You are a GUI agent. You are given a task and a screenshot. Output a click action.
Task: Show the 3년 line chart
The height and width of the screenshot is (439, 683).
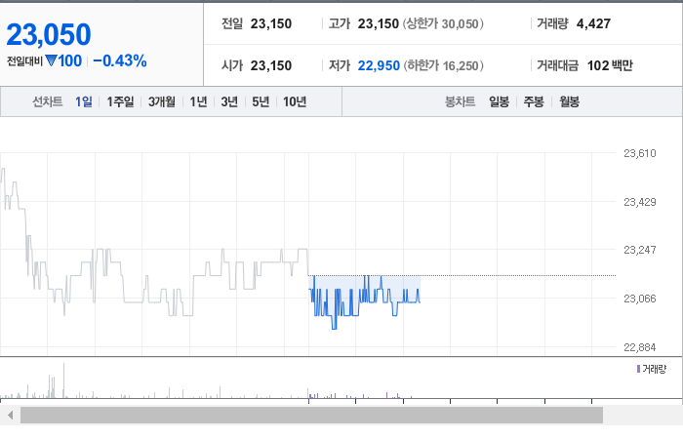(x=229, y=101)
